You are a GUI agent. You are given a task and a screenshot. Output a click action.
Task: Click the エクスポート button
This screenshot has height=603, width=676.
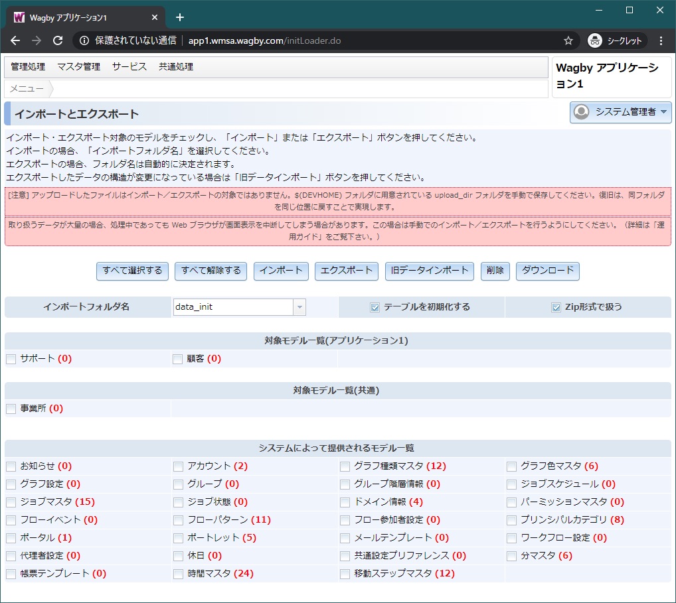point(347,271)
